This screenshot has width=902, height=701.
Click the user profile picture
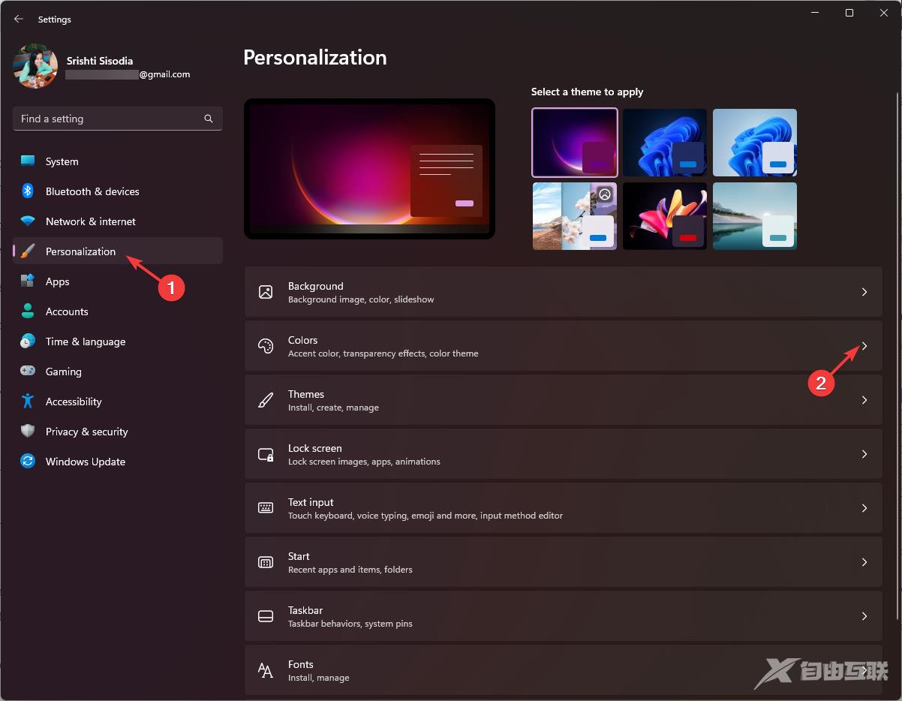click(x=35, y=66)
